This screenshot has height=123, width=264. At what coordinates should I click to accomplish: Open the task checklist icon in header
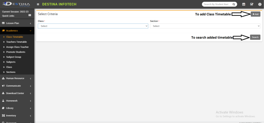tap(252, 4)
